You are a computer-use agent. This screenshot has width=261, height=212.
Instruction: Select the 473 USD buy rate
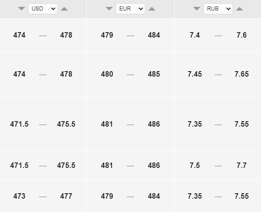click(19, 196)
